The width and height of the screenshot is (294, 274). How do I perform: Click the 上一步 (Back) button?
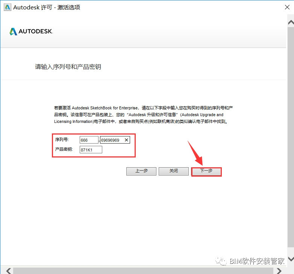pyautogui.click(x=141, y=171)
